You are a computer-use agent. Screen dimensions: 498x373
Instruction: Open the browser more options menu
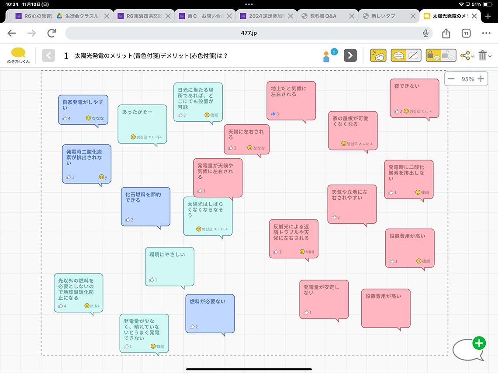486,33
